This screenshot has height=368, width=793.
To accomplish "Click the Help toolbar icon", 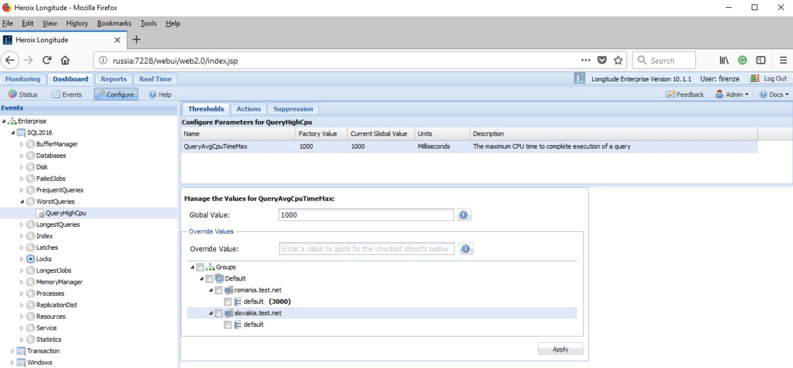I will [x=153, y=94].
